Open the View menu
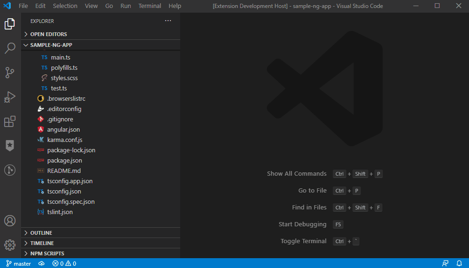Image resolution: width=469 pixels, height=268 pixels. [x=91, y=6]
